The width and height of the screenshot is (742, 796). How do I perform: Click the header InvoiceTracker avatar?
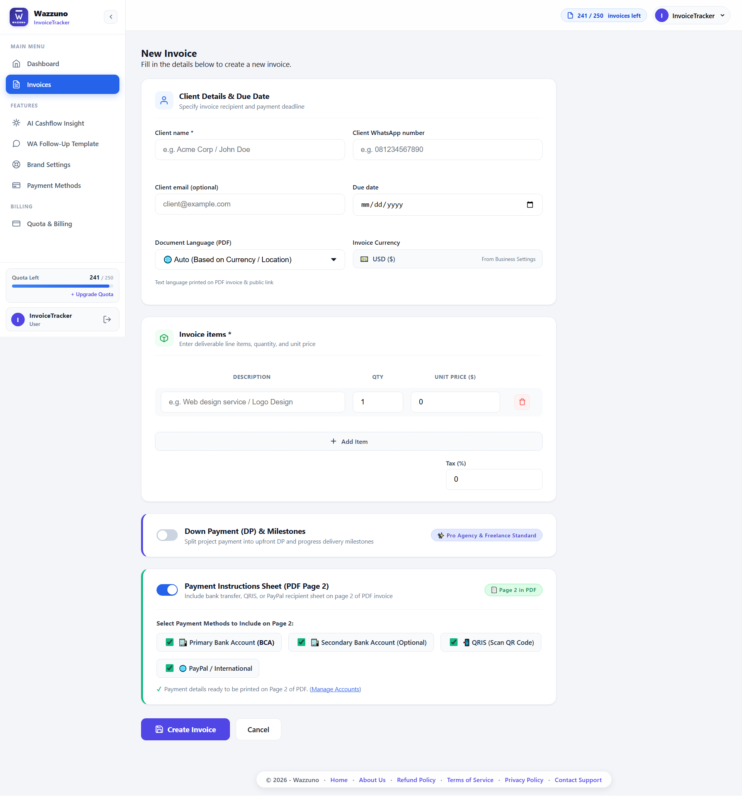(662, 15)
